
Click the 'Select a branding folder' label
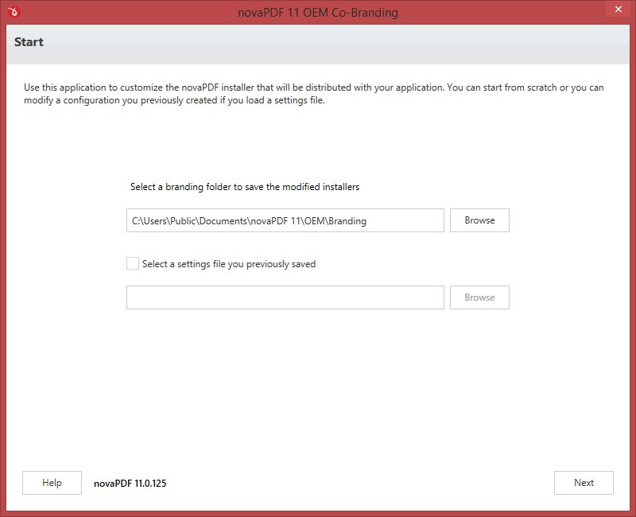(x=245, y=187)
